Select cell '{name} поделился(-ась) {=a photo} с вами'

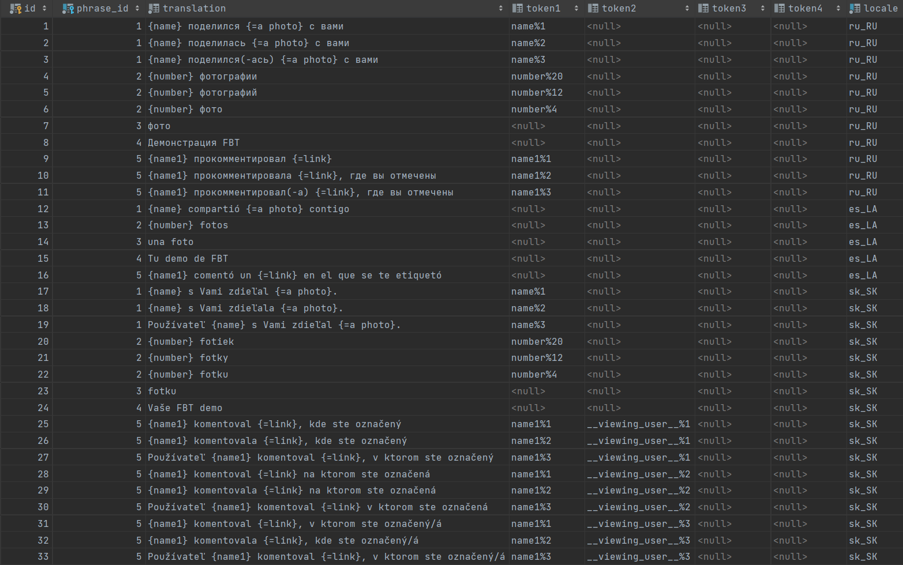pos(327,60)
